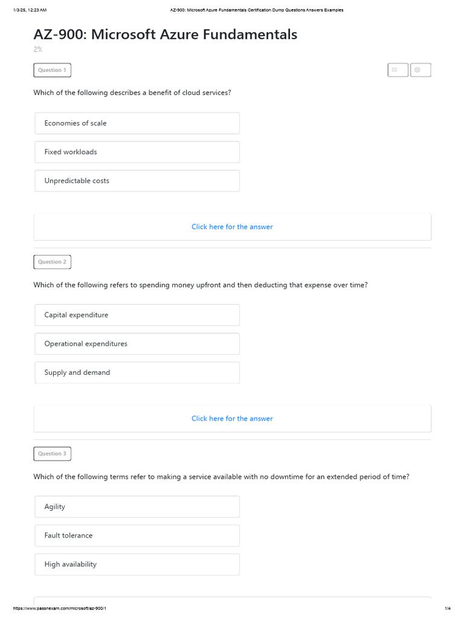Select the 'Agility' answer option
This screenshot has width=464, height=619.
137,507
